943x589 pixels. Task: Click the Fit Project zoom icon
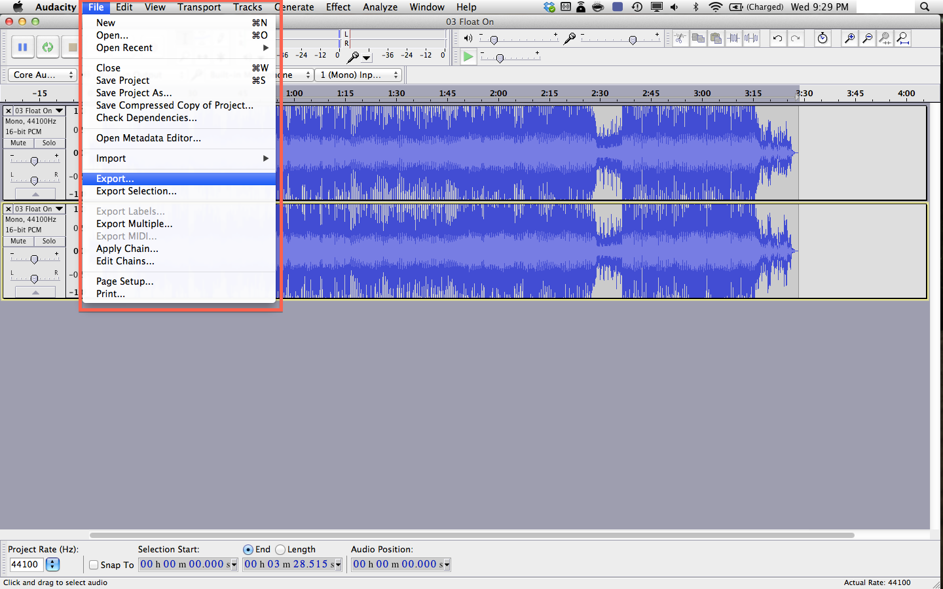point(902,39)
